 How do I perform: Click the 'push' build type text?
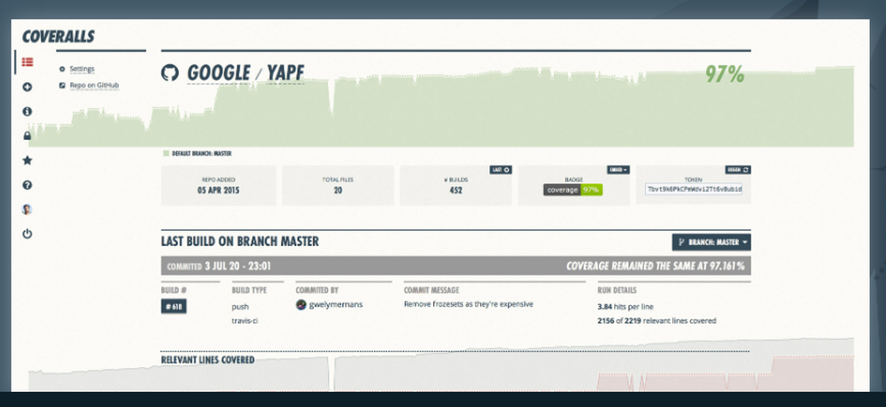point(240,306)
